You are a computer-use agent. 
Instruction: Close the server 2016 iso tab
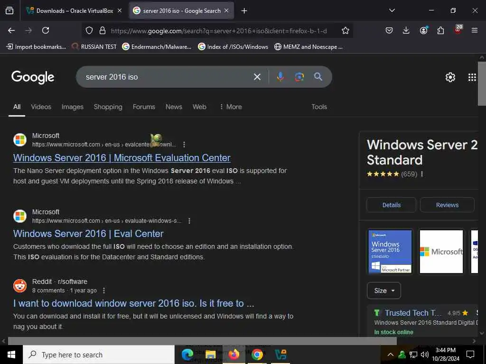click(226, 10)
